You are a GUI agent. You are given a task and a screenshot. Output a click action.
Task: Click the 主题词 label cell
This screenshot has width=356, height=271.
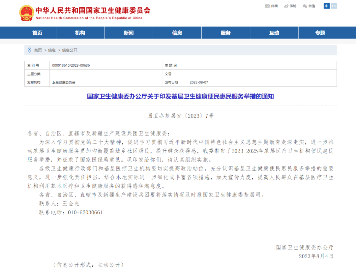click(175, 65)
